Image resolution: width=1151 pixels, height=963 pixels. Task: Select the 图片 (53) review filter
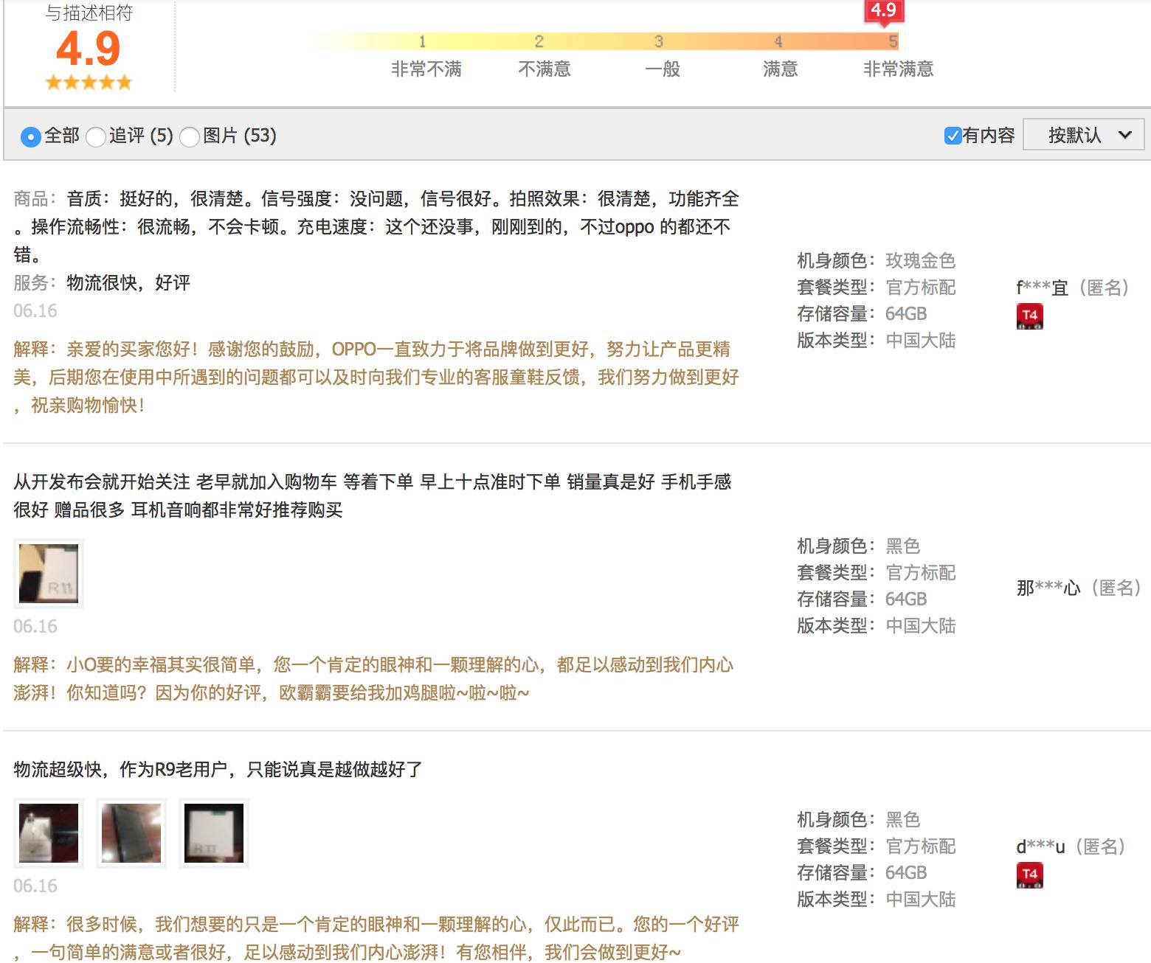pyautogui.click(x=190, y=137)
